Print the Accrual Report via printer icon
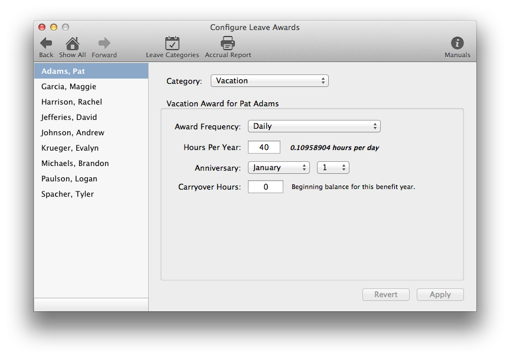Image resolution: width=510 pixels, height=358 pixels. pyautogui.click(x=228, y=43)
